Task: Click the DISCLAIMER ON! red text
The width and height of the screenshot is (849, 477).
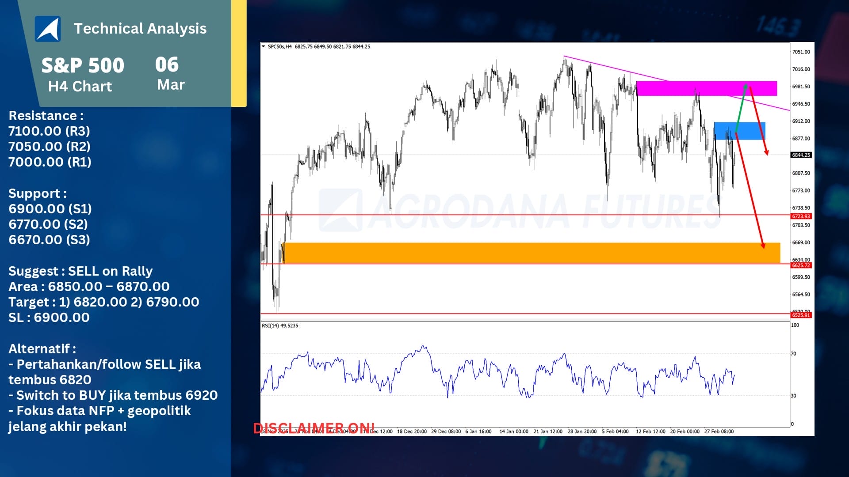Action: pyautogui.click(x=314, y=428)
